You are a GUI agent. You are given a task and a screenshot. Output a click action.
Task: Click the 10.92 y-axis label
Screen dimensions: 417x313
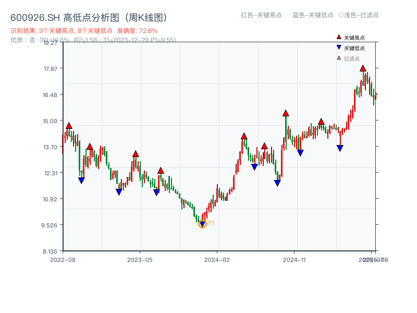(x=50, y=199)
